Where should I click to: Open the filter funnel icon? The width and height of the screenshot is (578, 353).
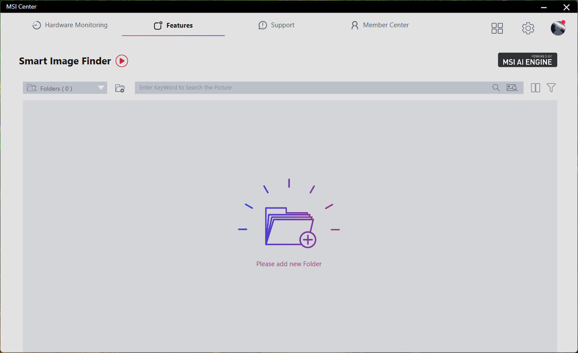551,88
